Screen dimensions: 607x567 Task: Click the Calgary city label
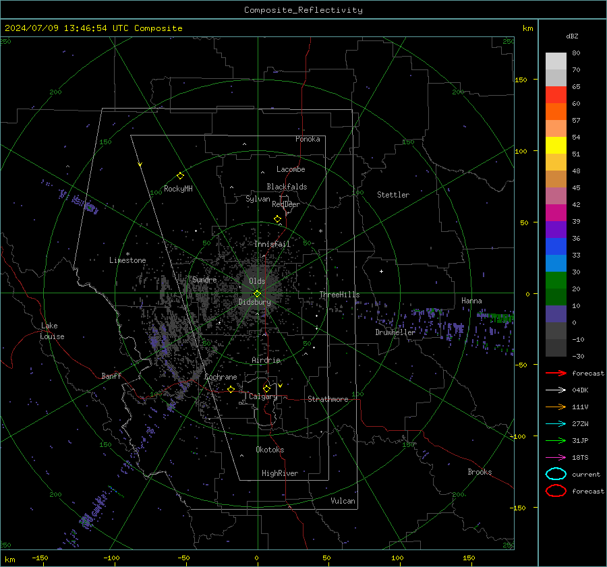(263, 396)
